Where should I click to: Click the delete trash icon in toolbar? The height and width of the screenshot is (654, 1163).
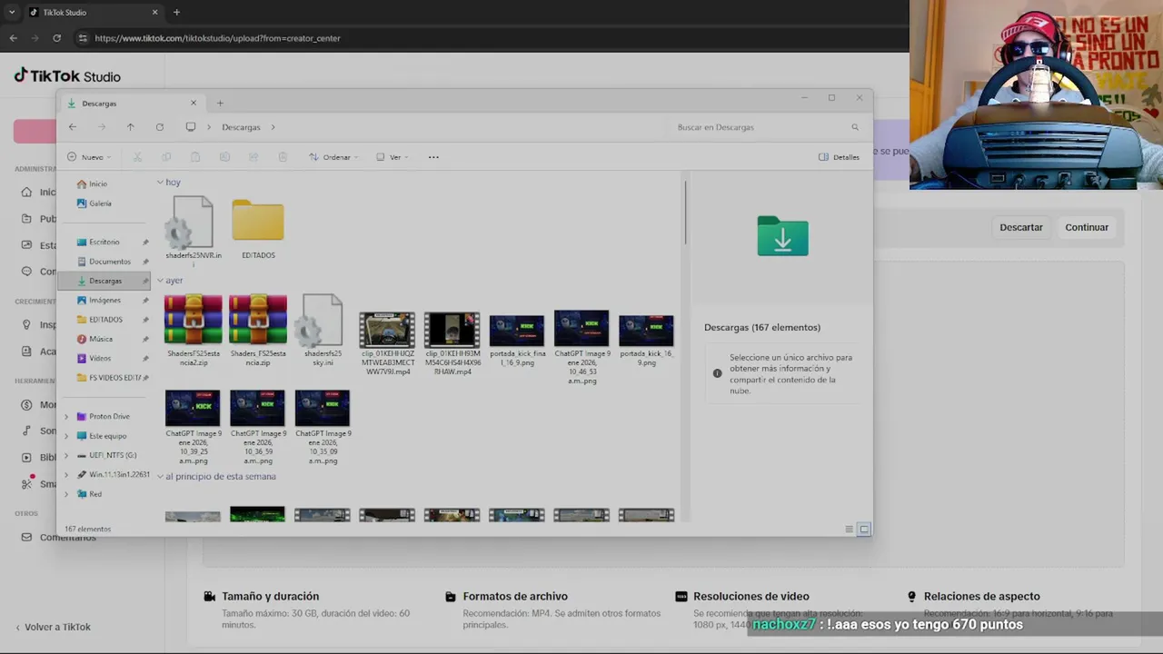[283, 157]
